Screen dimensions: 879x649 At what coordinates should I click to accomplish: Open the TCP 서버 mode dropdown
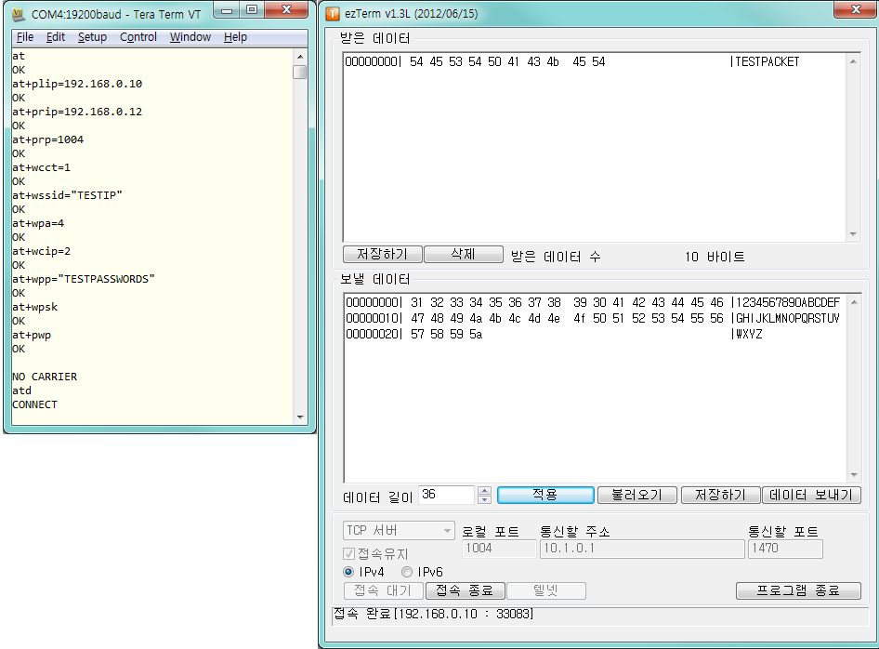398,531
